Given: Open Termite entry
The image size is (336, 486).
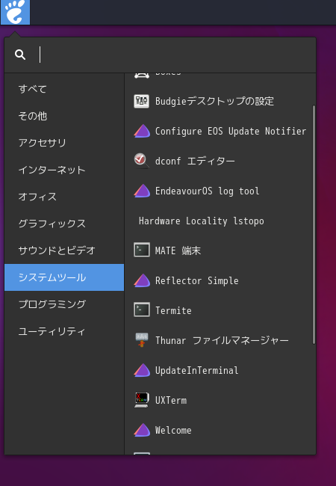Looking at the screenshot, I should tap(220, 310).
